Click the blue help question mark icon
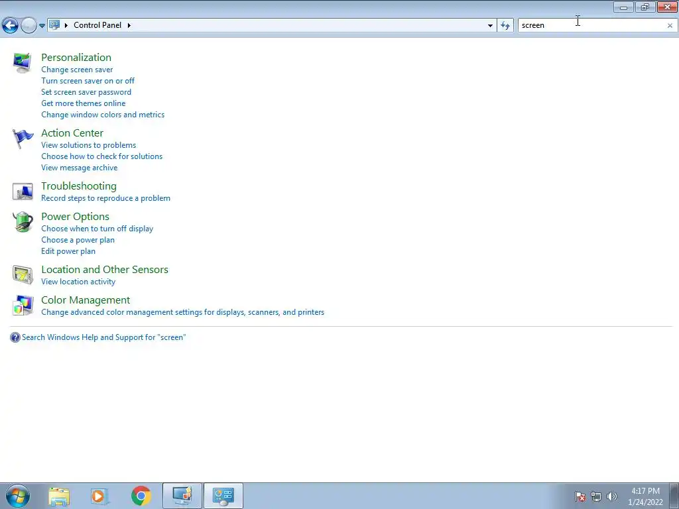 (15, 337)
